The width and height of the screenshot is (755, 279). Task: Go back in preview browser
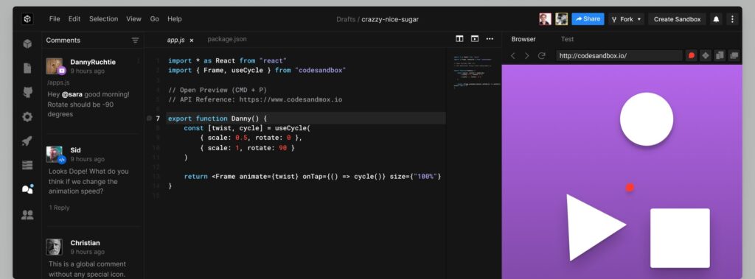tap(513, 56)
